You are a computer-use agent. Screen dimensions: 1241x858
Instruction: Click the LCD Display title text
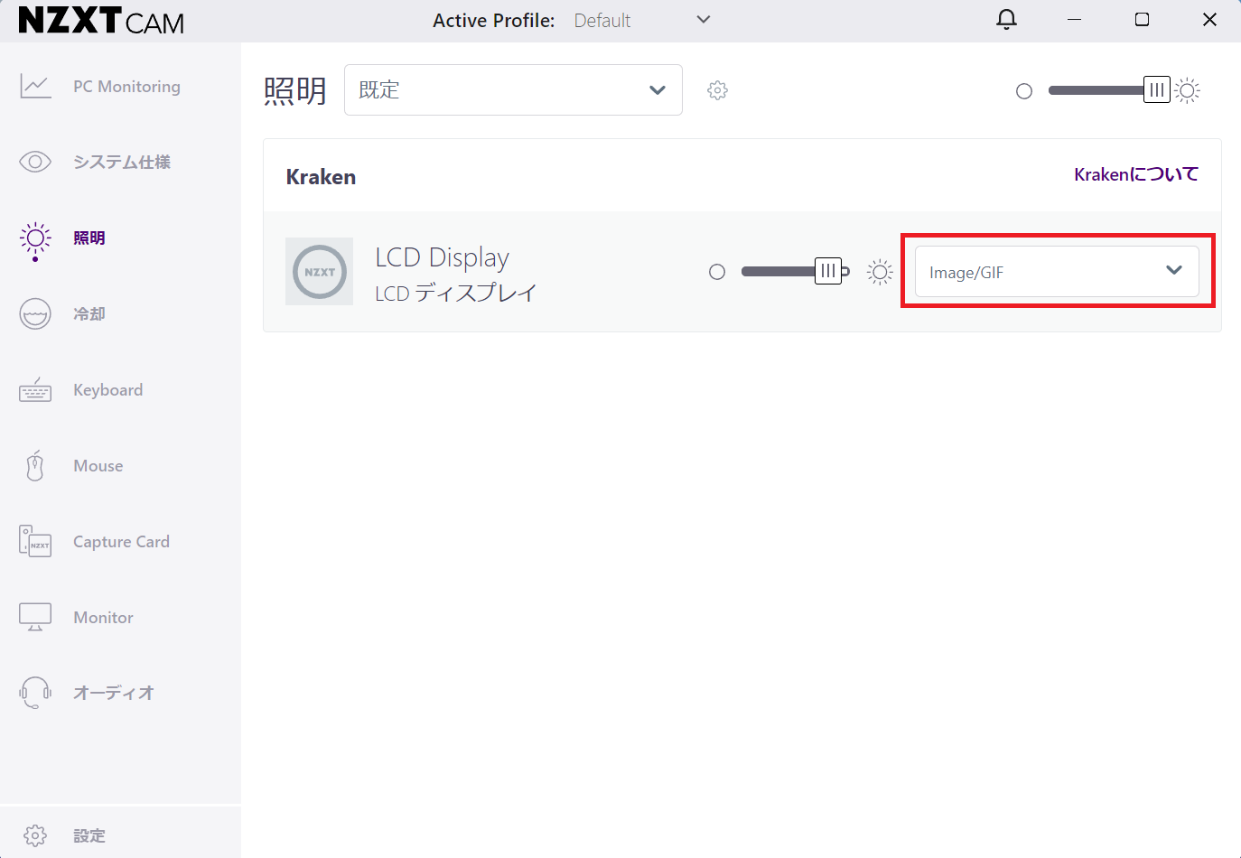click(x=443, y=257)
